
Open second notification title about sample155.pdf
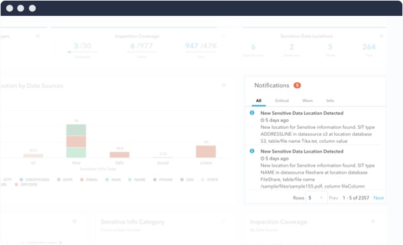(x=302, y=151)
